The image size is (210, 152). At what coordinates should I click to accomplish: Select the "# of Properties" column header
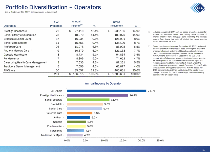(x=56, y=24)
